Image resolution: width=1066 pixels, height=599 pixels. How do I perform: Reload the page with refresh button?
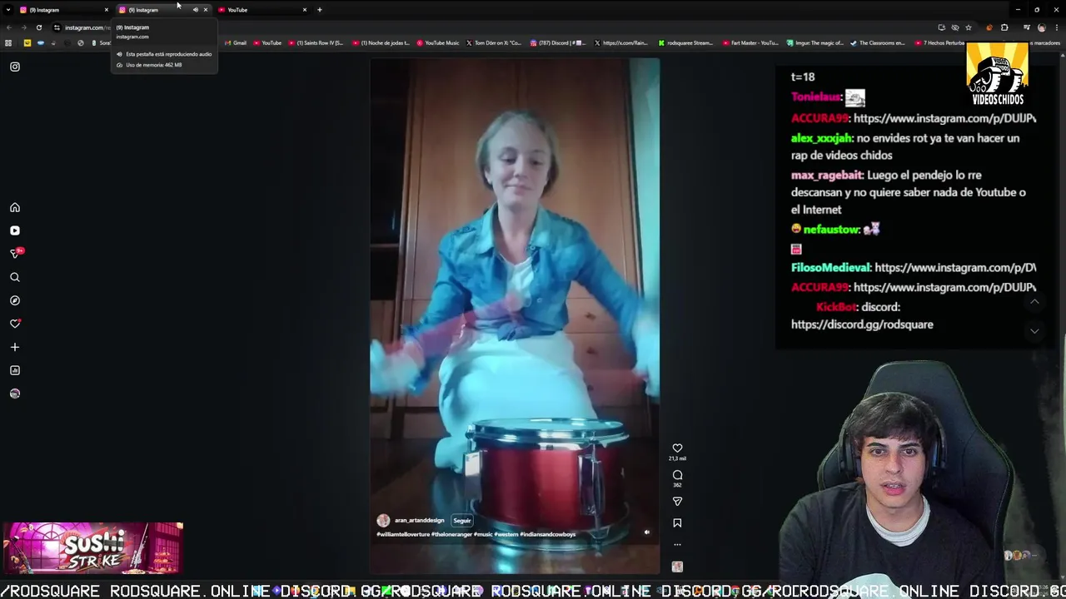38,27
